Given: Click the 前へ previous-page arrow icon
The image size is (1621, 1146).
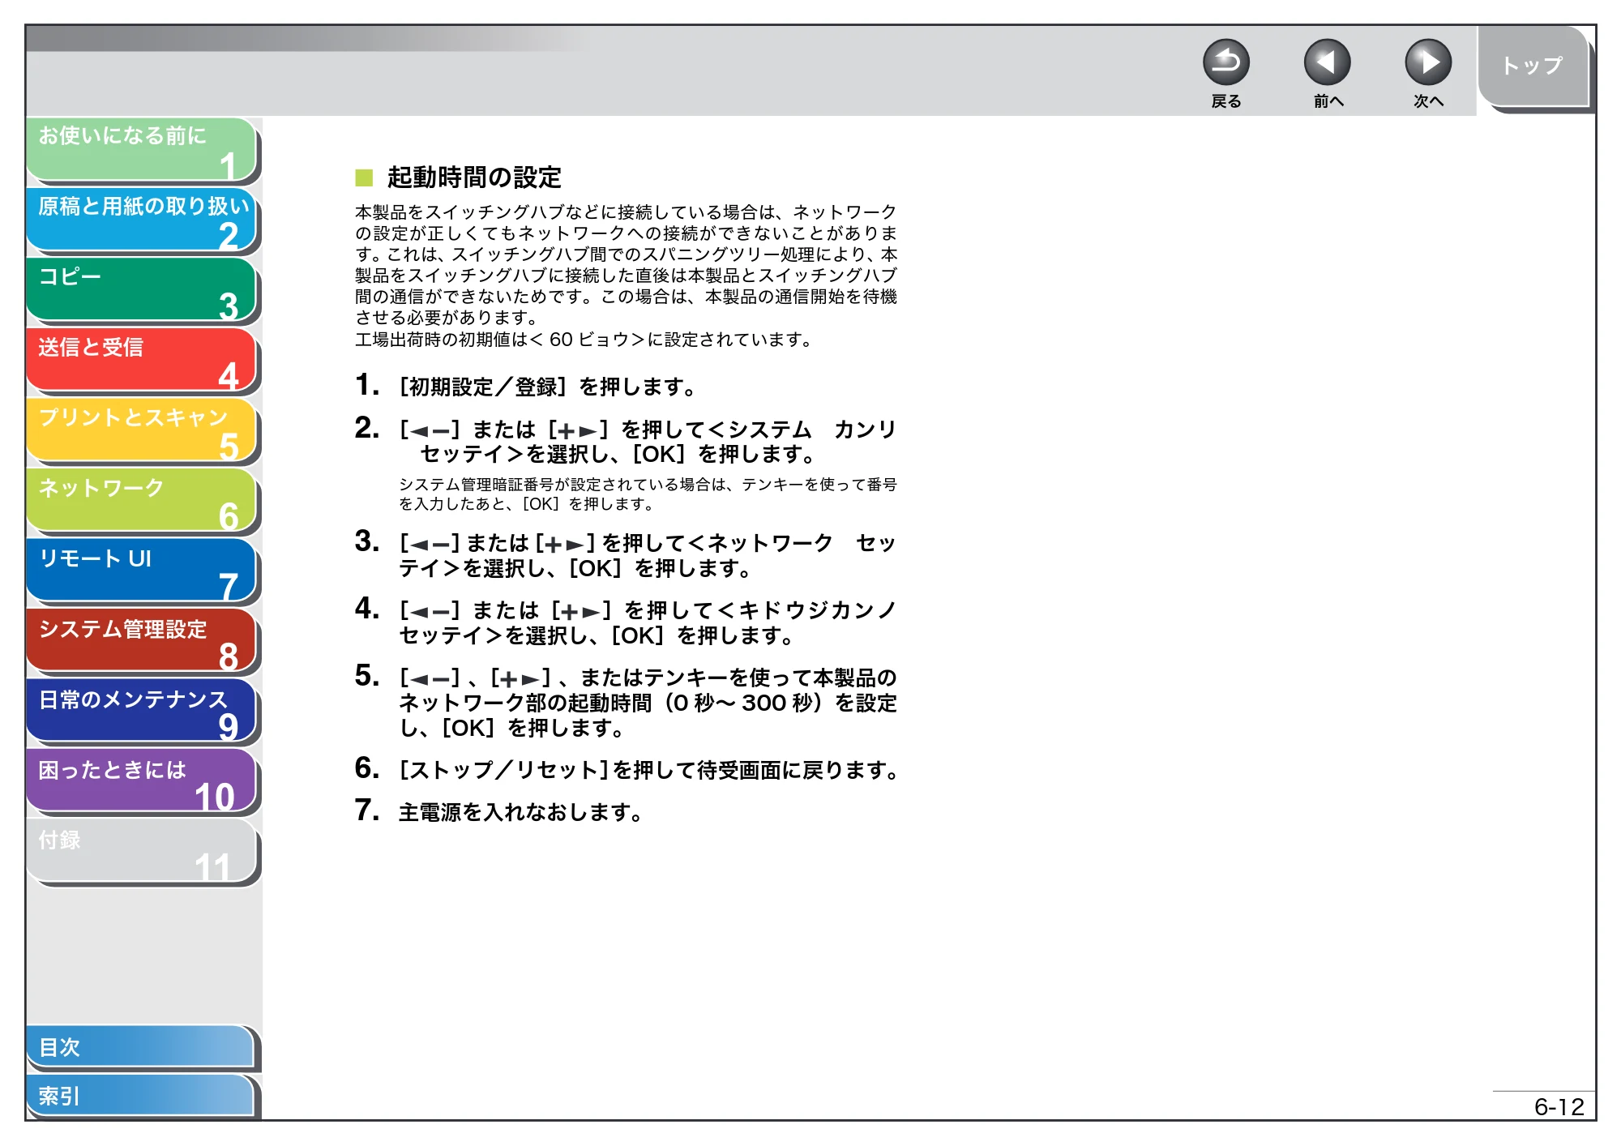Looking at the screenshot, I should click(x=1327, y=62).
